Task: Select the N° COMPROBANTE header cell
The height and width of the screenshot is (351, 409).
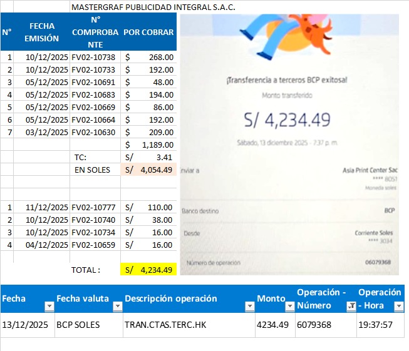Action: (x=95, y=32)
